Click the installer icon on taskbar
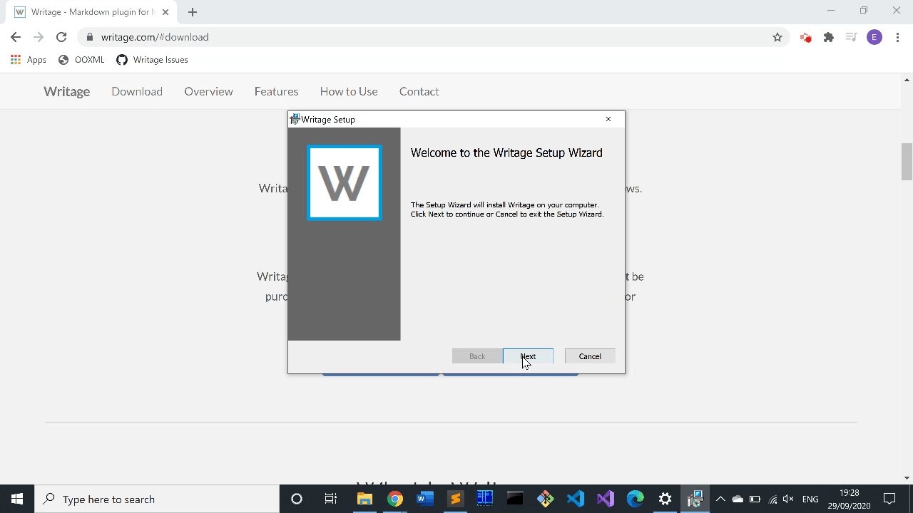 click(695, 499)
